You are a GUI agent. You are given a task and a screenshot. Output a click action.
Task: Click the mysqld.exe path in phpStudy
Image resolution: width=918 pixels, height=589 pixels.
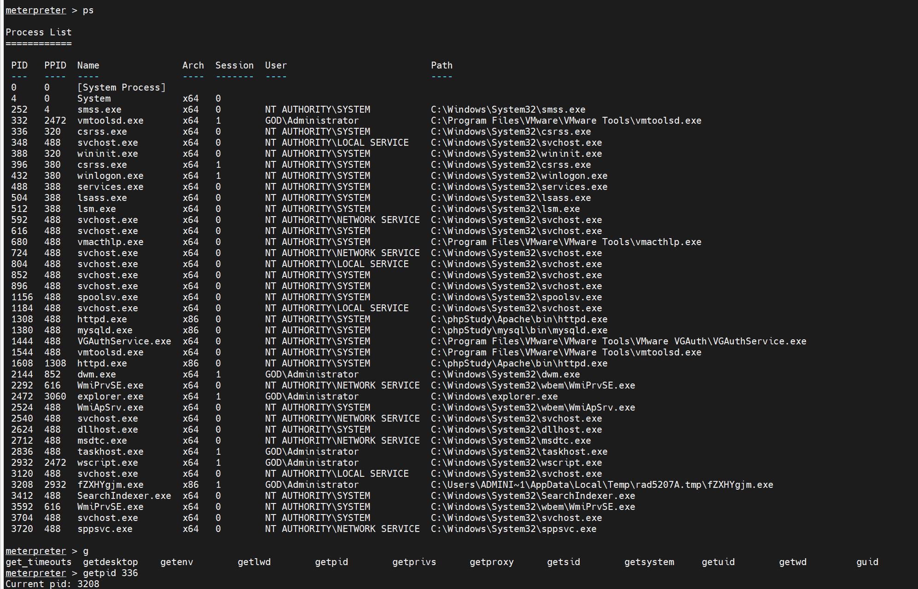pyautogui.click(x=519, y=330)
